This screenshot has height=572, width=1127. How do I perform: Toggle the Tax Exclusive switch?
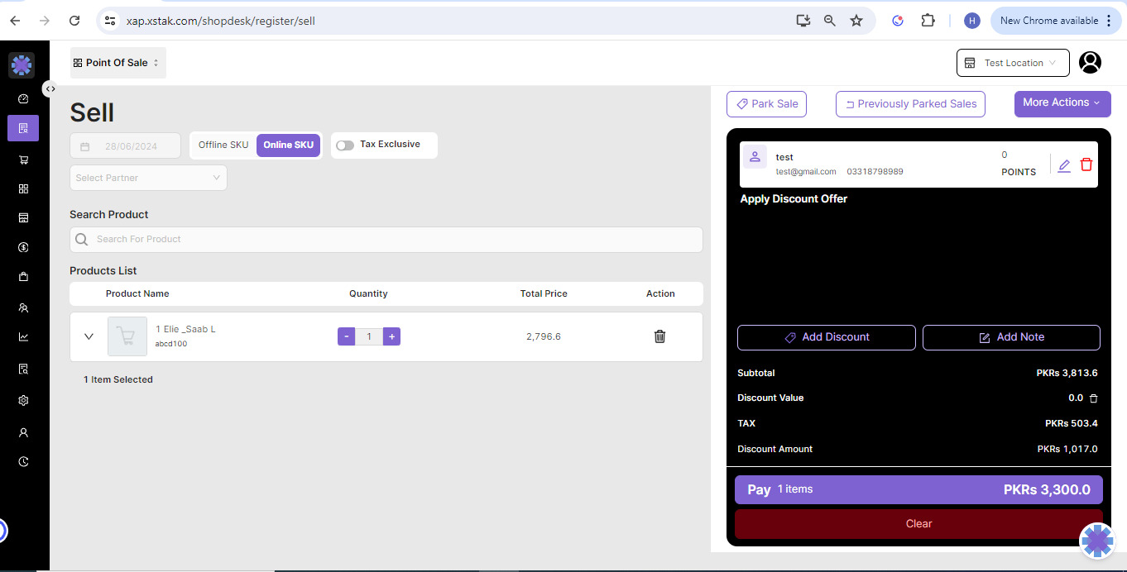click(345, 145)
